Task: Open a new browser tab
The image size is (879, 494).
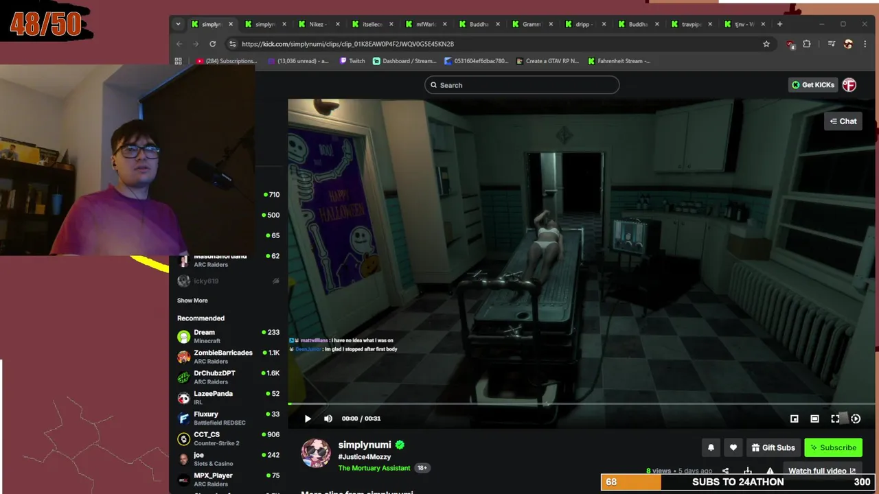Action: (x=779, y=24)
